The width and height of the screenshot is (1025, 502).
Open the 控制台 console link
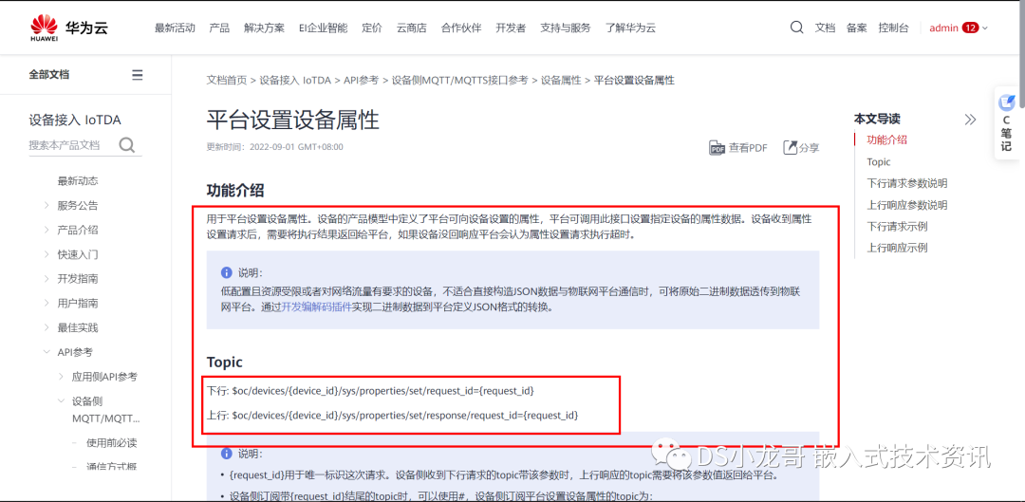(894, 28)
